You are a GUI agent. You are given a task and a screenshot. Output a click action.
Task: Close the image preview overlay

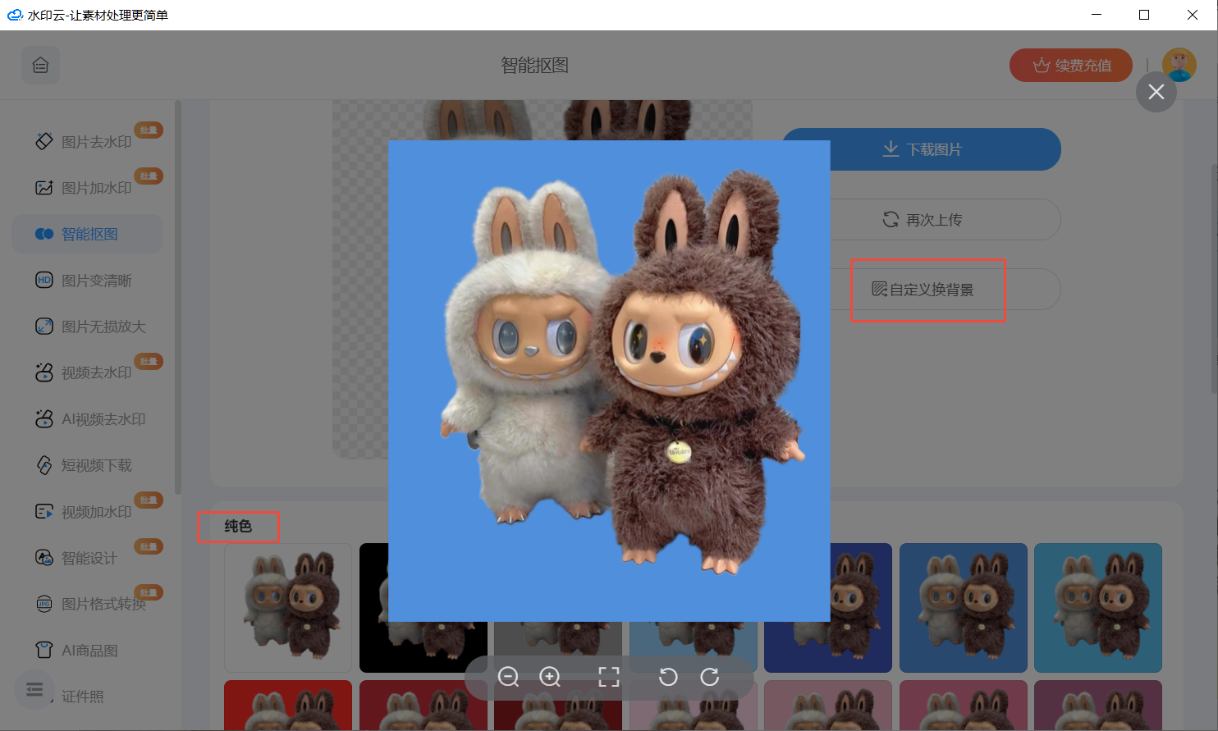pos(1156,92)
